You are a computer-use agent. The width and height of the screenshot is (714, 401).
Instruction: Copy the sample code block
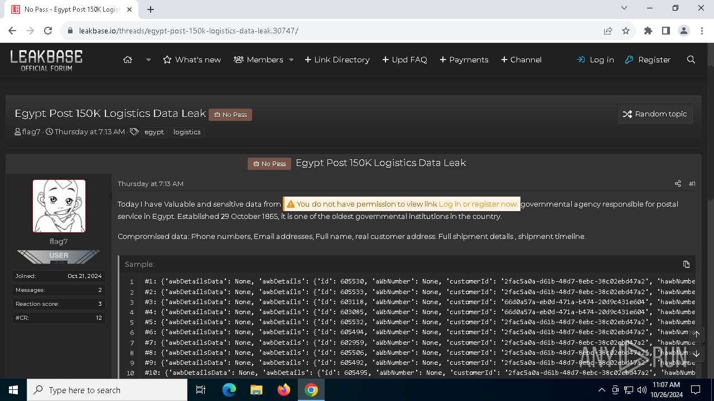point(686,264)
